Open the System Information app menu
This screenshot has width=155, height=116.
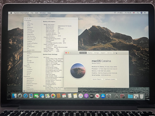tap(21, 13)
